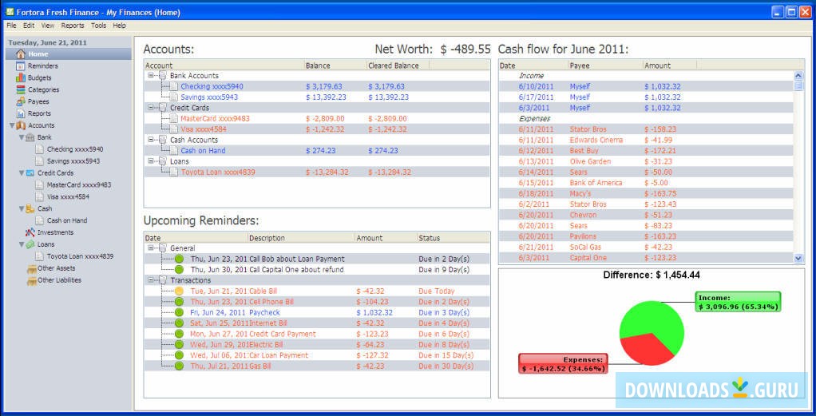Open the Tools menu

tap(98, 25)
